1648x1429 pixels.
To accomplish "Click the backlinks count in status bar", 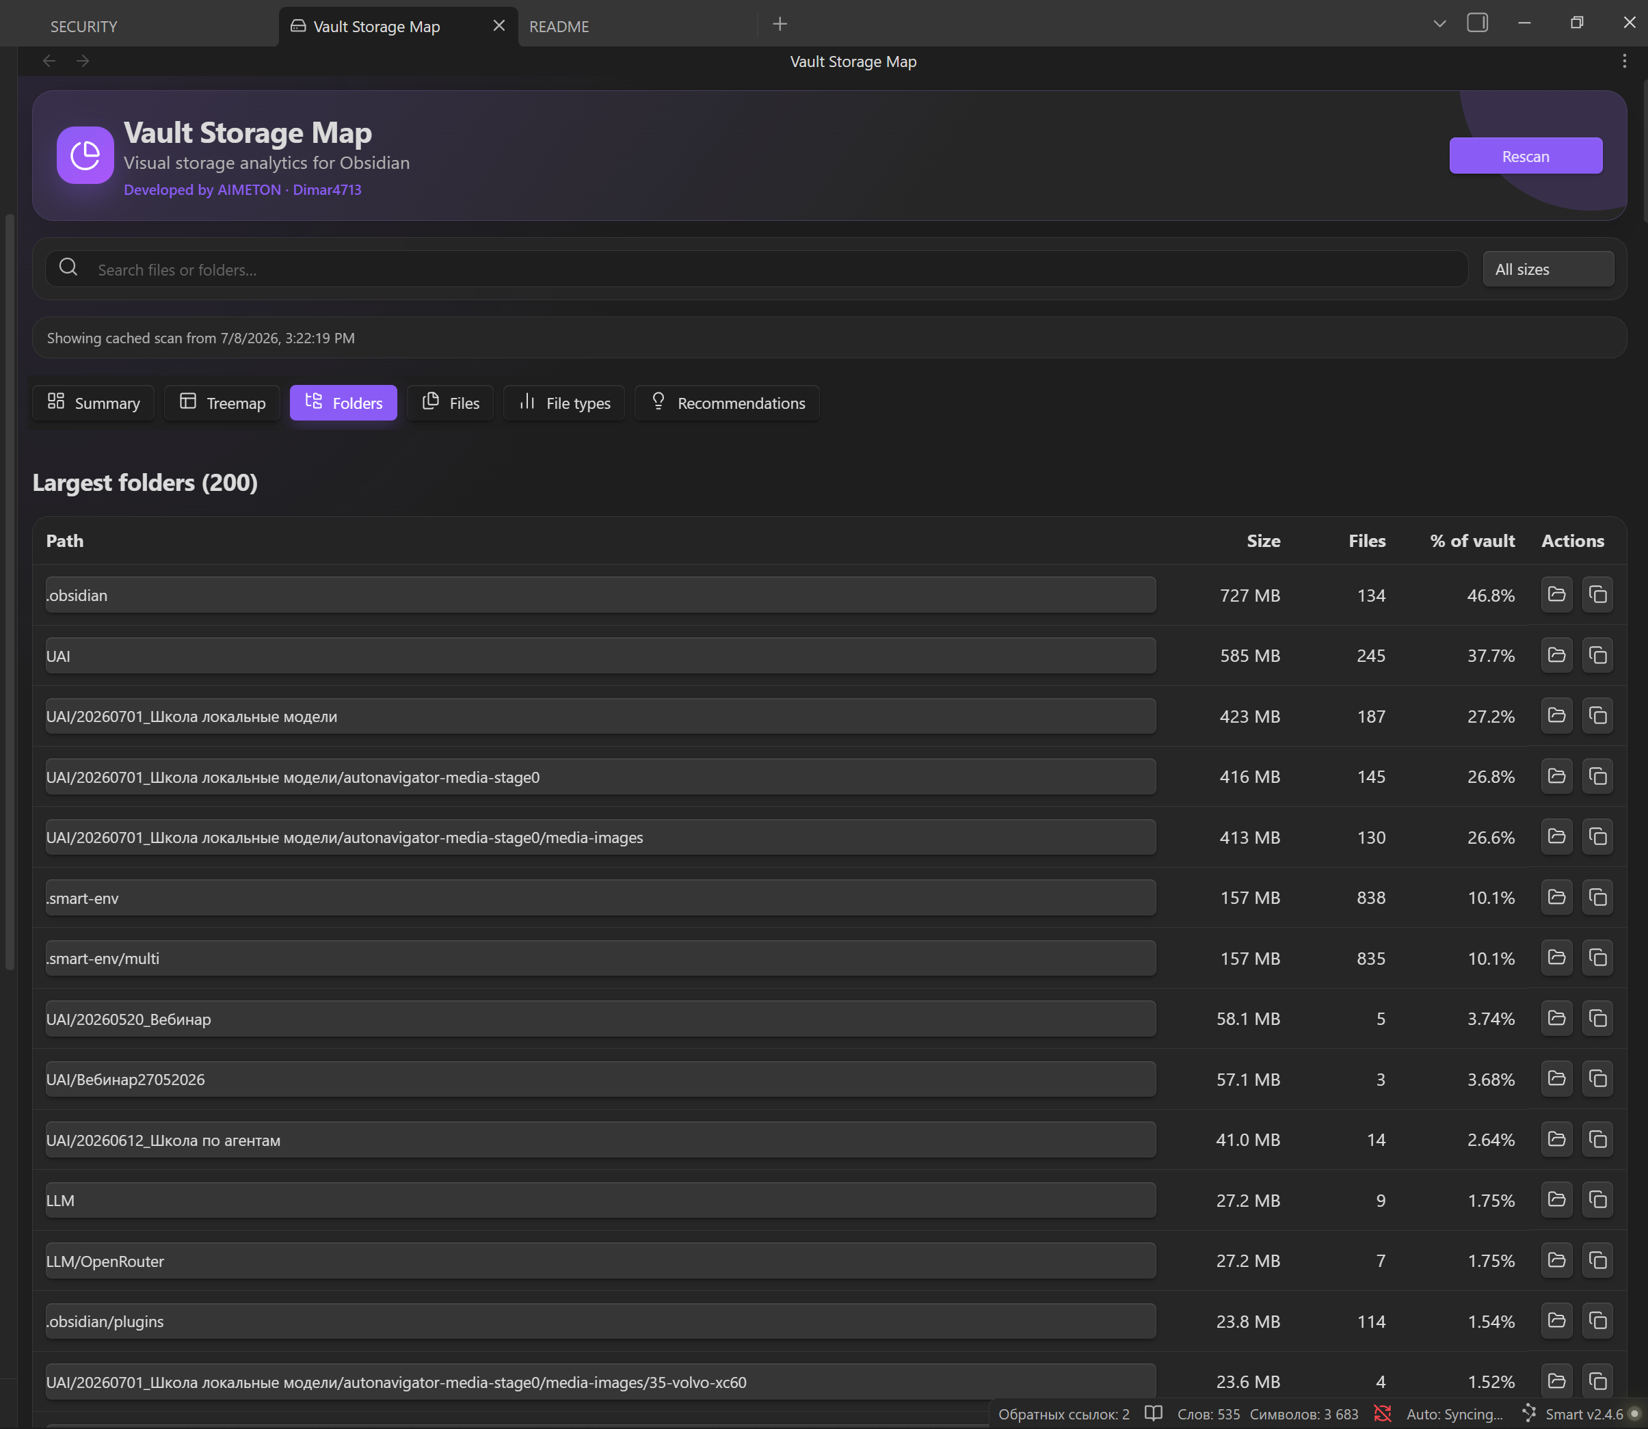I will coord(1064,1414).
